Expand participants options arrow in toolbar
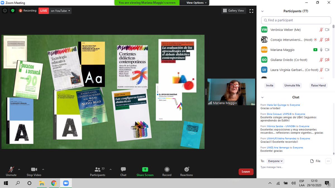This screenshot has width=335, height=188. click(x=111, y=169)
